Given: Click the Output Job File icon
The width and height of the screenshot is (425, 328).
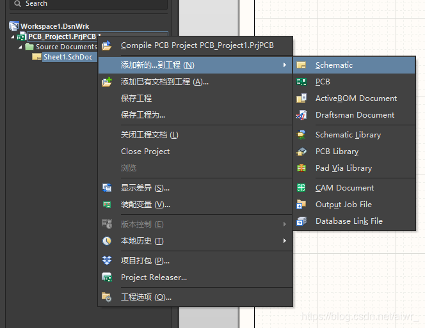Looking at the screenshot, I should [x=301, y=204].
